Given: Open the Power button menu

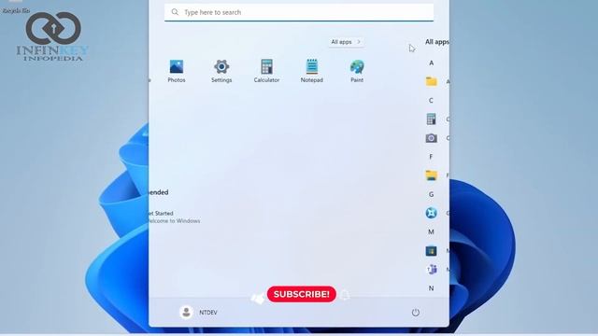Looking at the screenshot, I should click(x=415, y=313).
